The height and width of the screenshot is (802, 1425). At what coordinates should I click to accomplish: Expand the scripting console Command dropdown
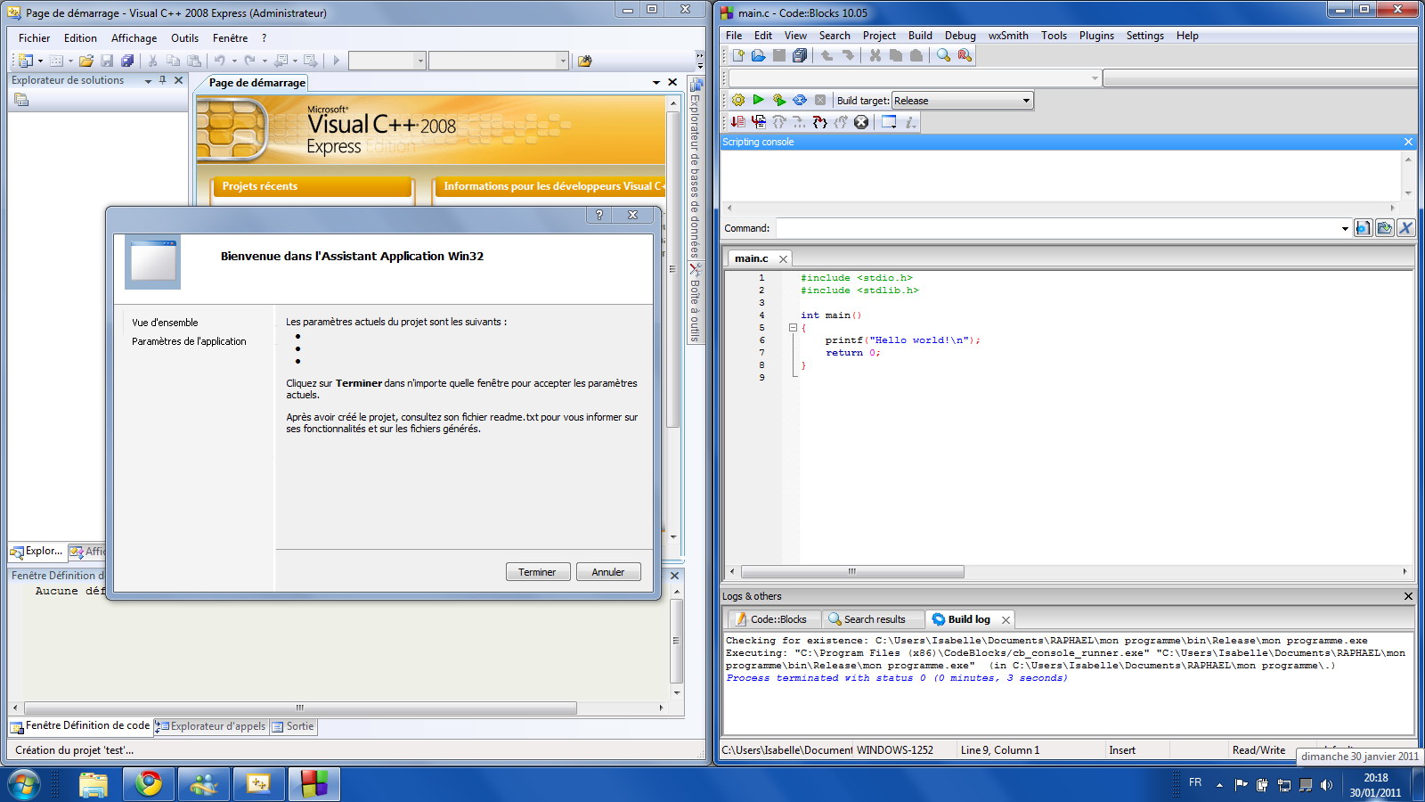tap(1344, 229)
